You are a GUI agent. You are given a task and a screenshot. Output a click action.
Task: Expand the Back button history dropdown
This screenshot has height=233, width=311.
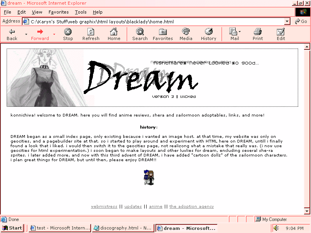pyautogui.click(x=26, y=34)
